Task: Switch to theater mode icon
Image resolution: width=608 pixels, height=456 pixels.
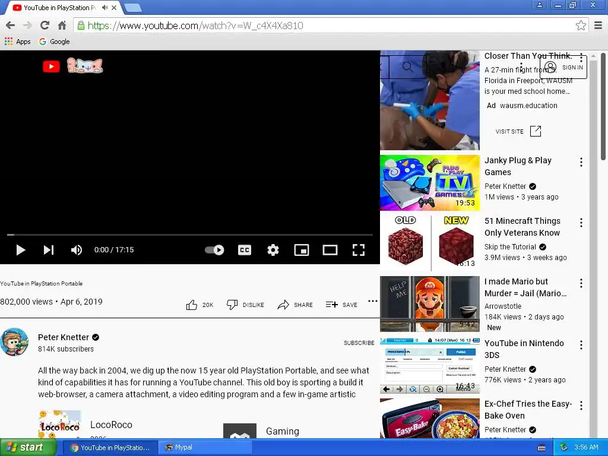Action: [x=330, y=250]
